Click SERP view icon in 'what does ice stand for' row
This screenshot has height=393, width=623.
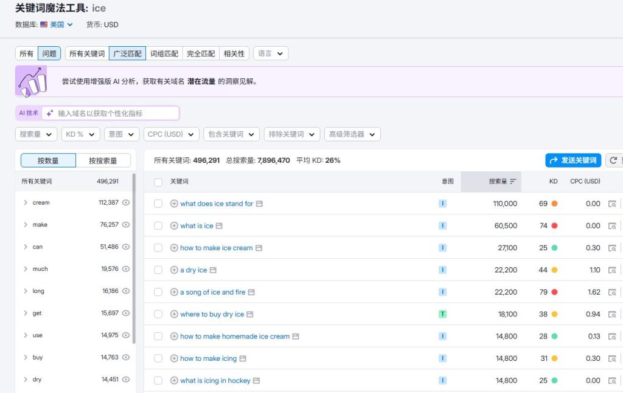pos(613,204)
